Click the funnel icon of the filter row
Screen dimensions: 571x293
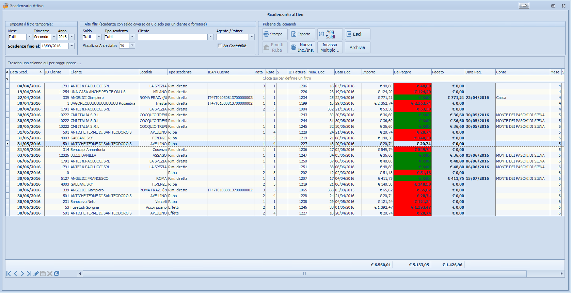coord(7,79)
